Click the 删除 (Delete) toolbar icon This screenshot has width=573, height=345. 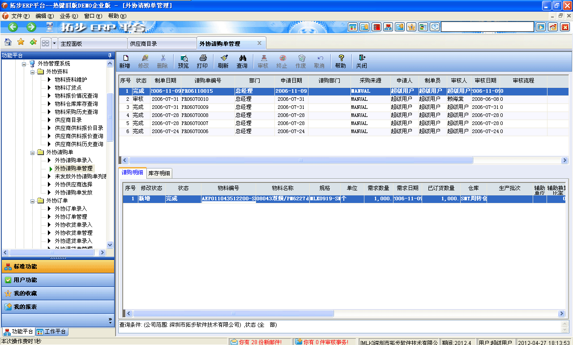[163, 61]
